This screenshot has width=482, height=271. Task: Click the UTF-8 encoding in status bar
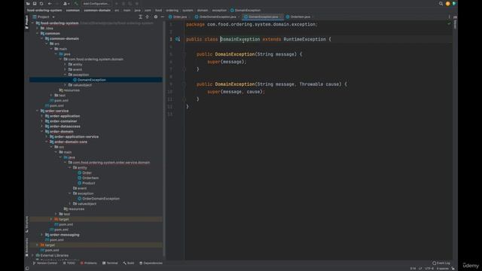[429, 268]
